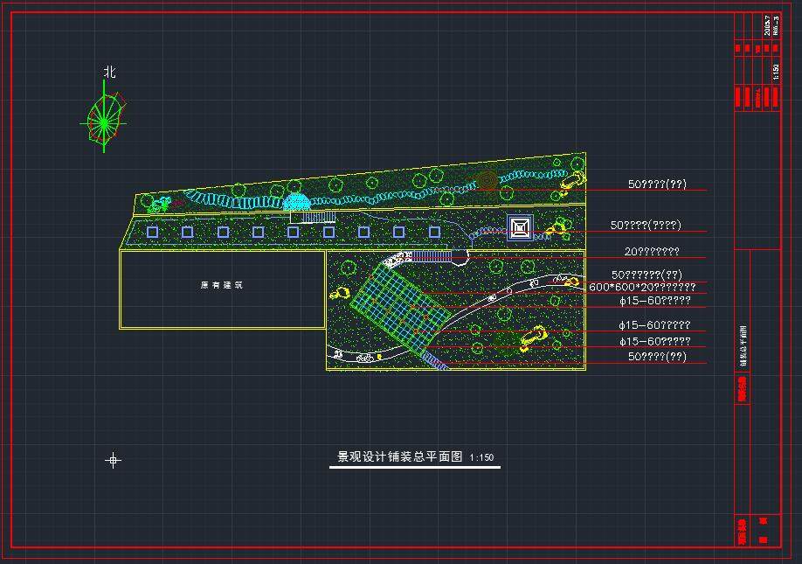Screen dimensions: 802x564
Task: Click the 1:150 scale beside the title
Action: pyautogui.click(x=481, y=457)
